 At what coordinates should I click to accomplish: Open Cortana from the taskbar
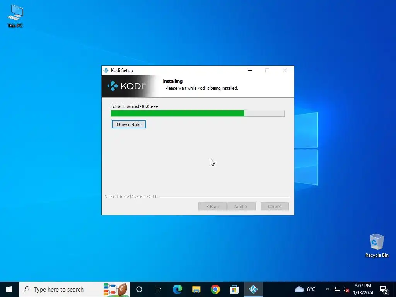click(x=139, y=289)
